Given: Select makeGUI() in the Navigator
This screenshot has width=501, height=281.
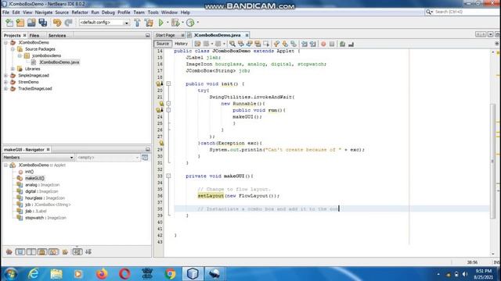Looking at the screenshot, I should coord(34,178).
